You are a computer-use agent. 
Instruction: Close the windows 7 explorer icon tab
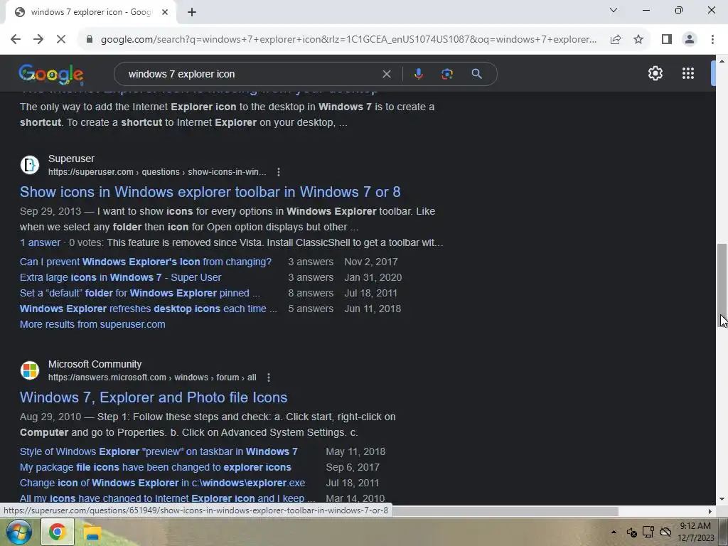pos(165,12)
